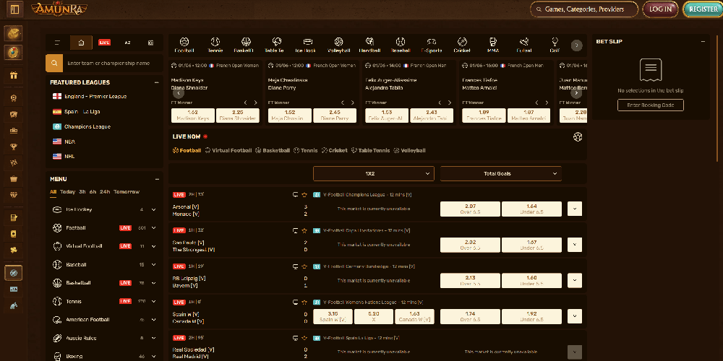
Task: Click the team or championship name field
Action: (113, 63)
